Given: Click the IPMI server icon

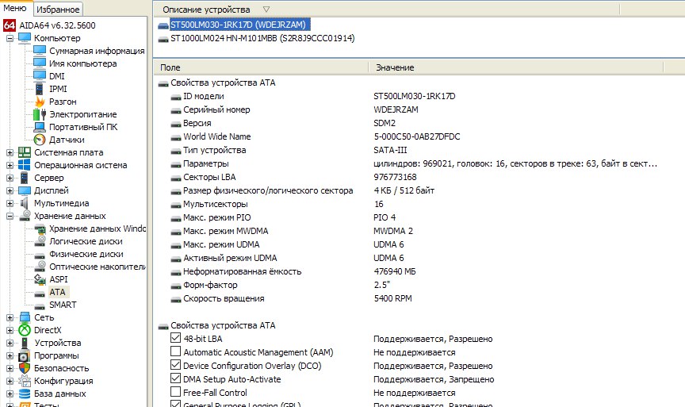Looking at the screenshot, I should pos(40,89).
